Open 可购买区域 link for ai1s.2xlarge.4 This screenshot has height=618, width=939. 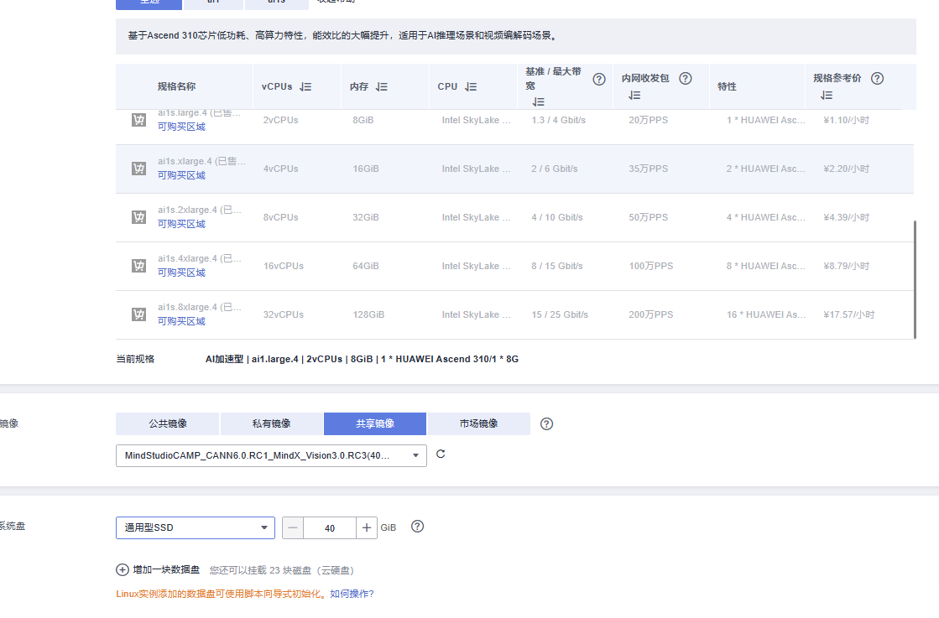(x=181, y=224)
